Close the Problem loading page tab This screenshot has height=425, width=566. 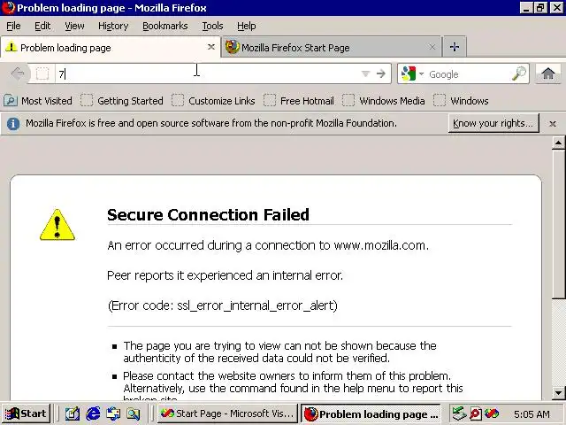[x=211, y=47]
